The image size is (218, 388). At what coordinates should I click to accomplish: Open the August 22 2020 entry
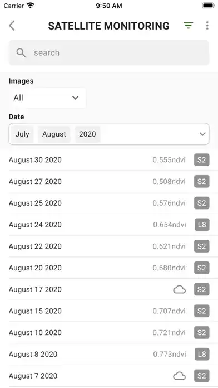pos(109,246)
